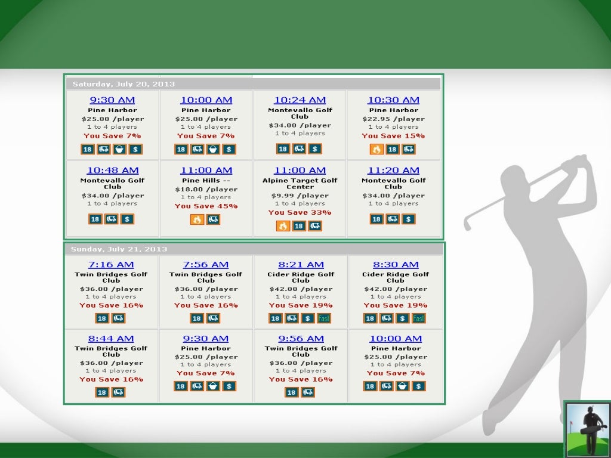Click the 18-hole icon under Saturday 9:30 AM
The image size is (611, 458).
tap(88, 149)
